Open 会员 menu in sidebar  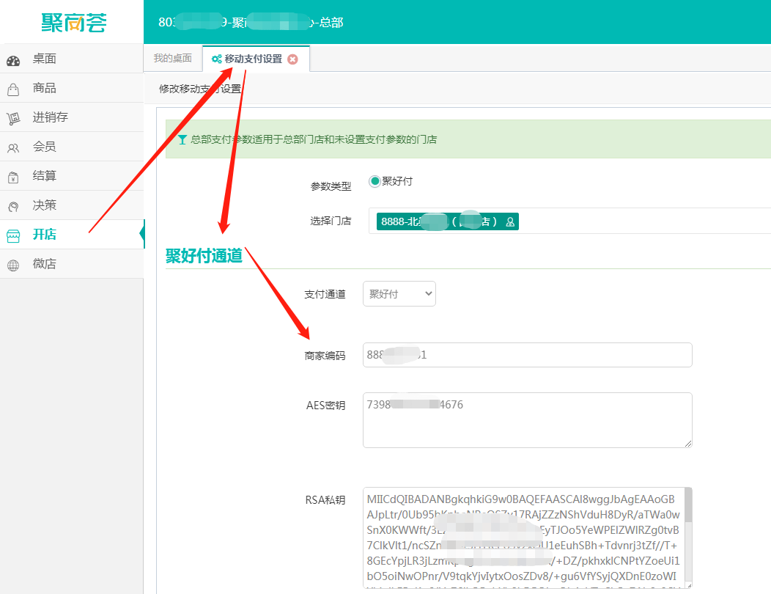tap(72, 147)
